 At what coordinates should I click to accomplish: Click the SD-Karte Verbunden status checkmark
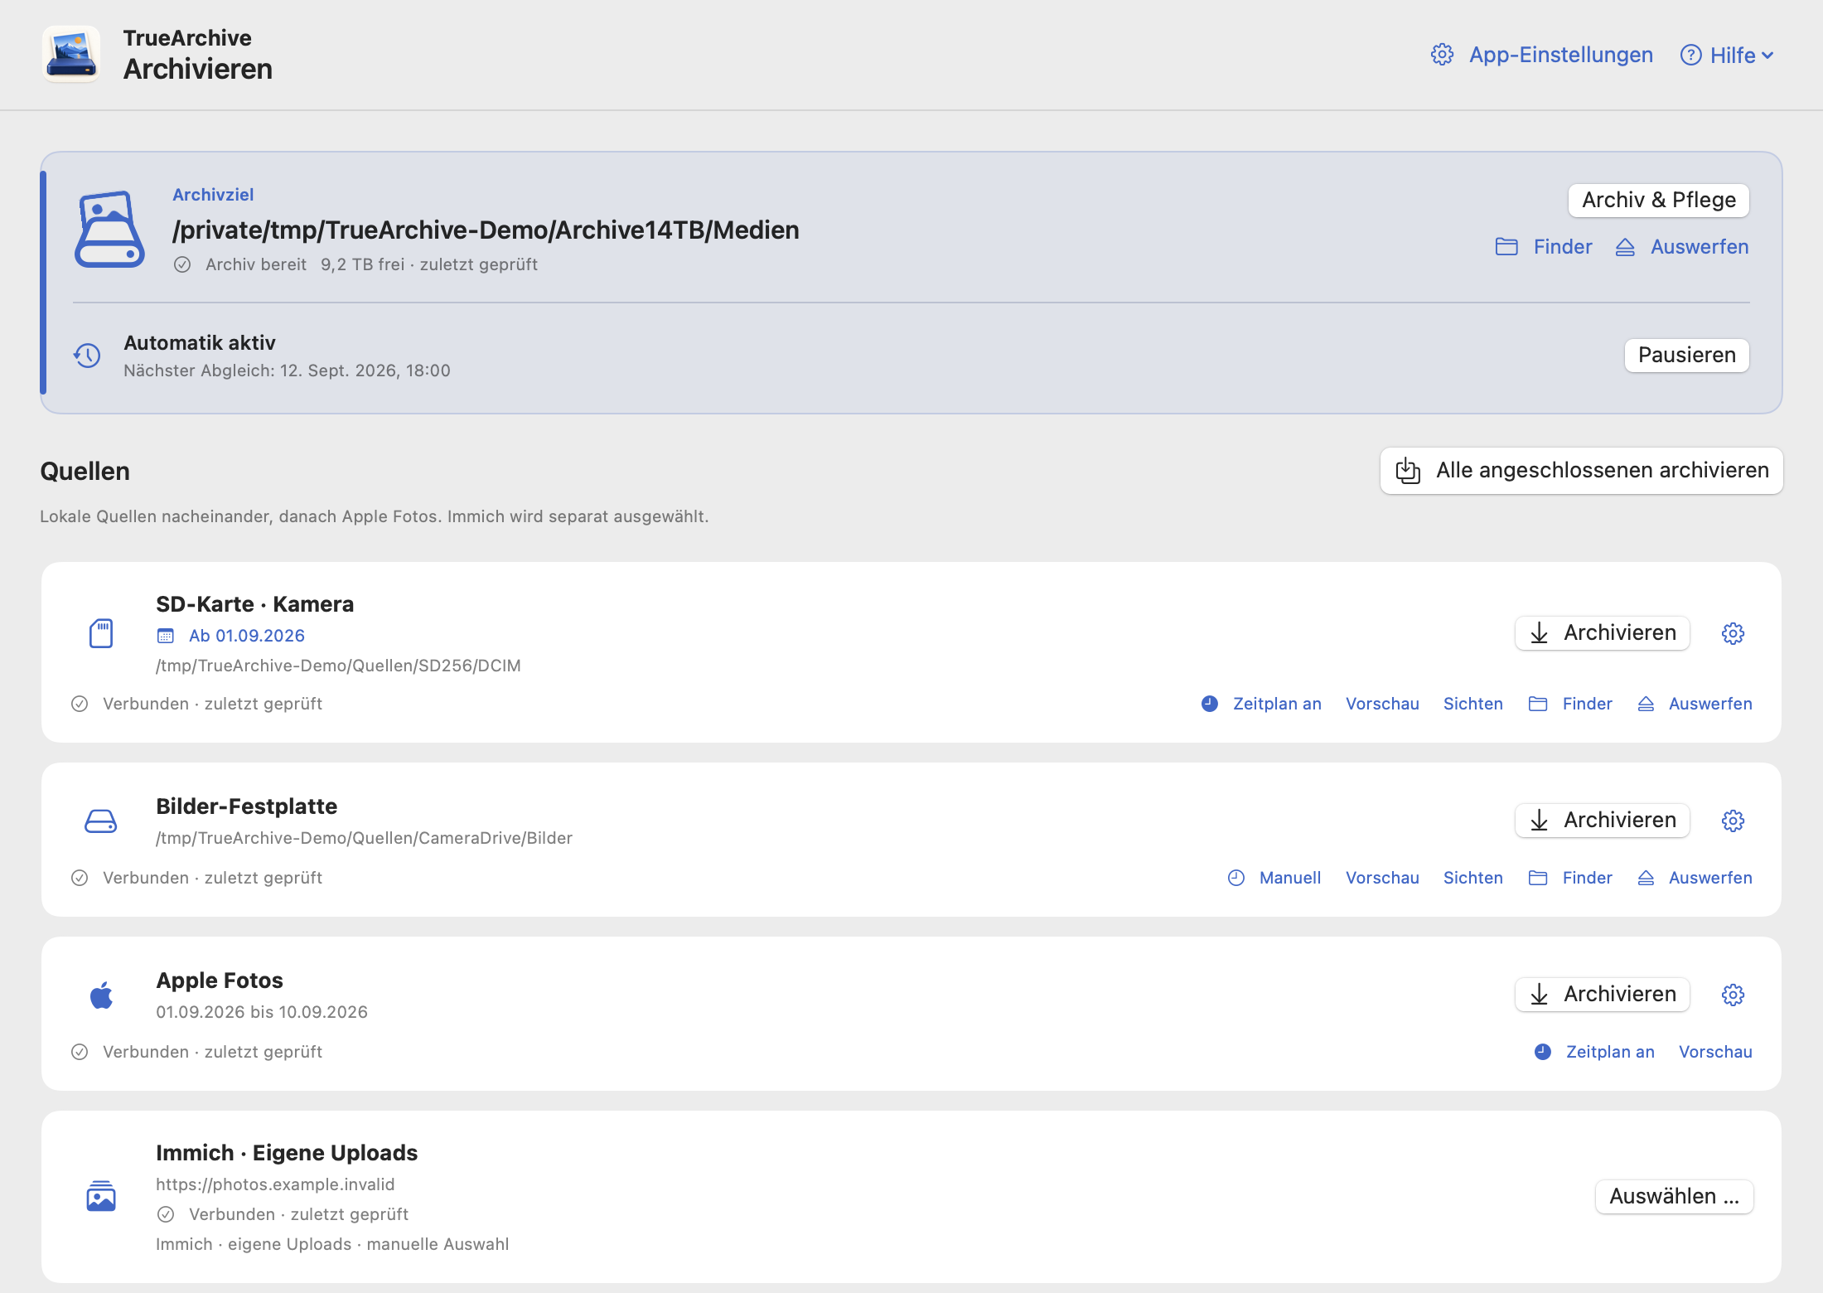pos(80,704)
